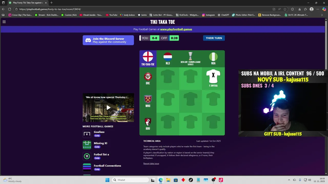
Task: Select the Bournemouth and Netherlands cell
Action: pos(168,124)
